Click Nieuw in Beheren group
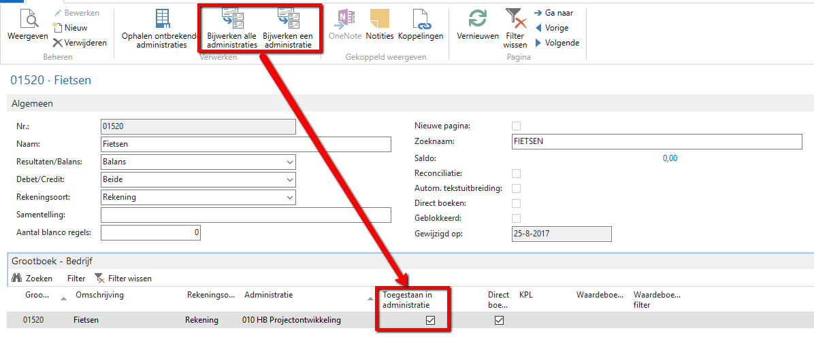 [x=75, y=28]
